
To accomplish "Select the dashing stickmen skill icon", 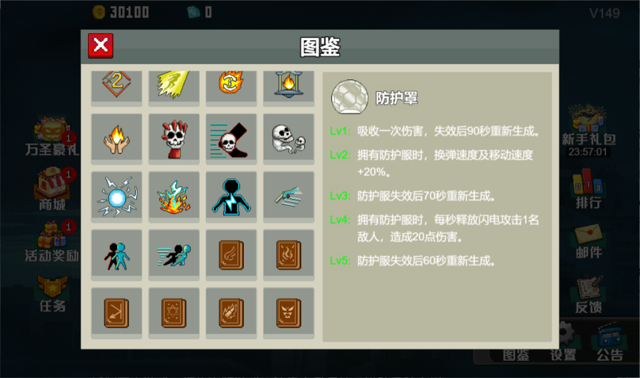I will click(x=174, y=255).
